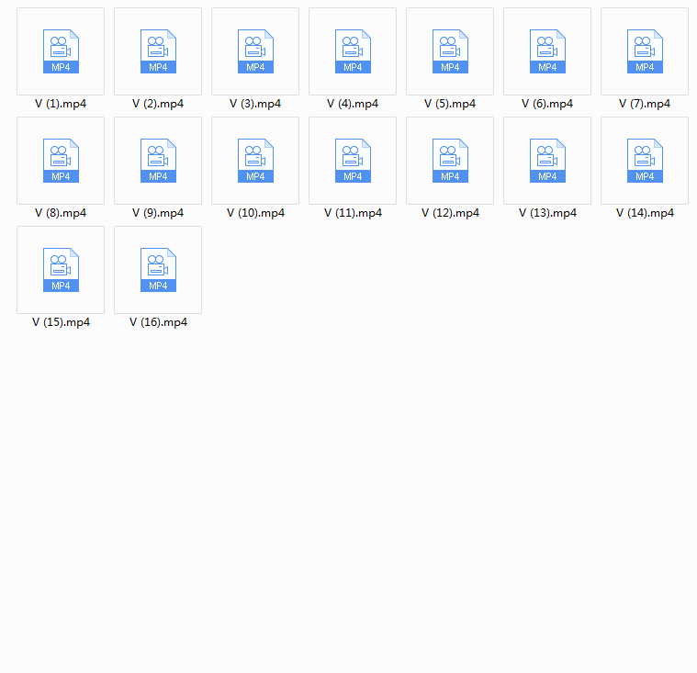
Task: Click the file name V (1).mp4
Action: point(61,104)
